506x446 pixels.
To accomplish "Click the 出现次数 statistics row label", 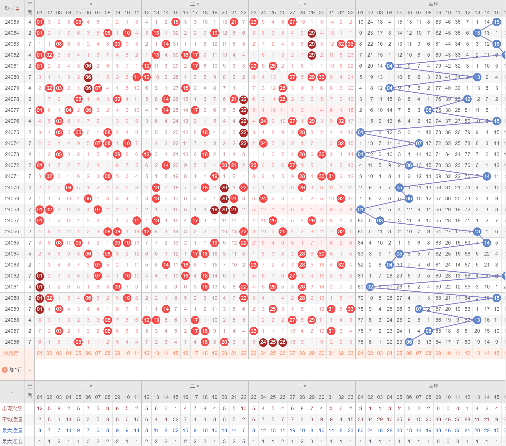I will [12, 409].
